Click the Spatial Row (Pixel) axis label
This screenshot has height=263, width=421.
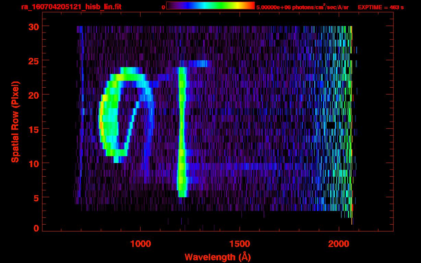click(x=15, y=122)
